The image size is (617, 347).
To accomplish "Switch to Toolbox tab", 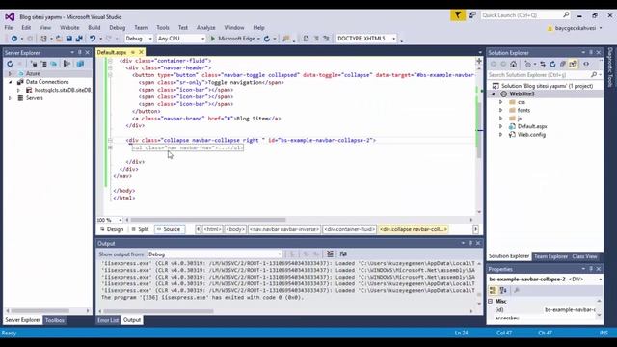I will 54,320.
